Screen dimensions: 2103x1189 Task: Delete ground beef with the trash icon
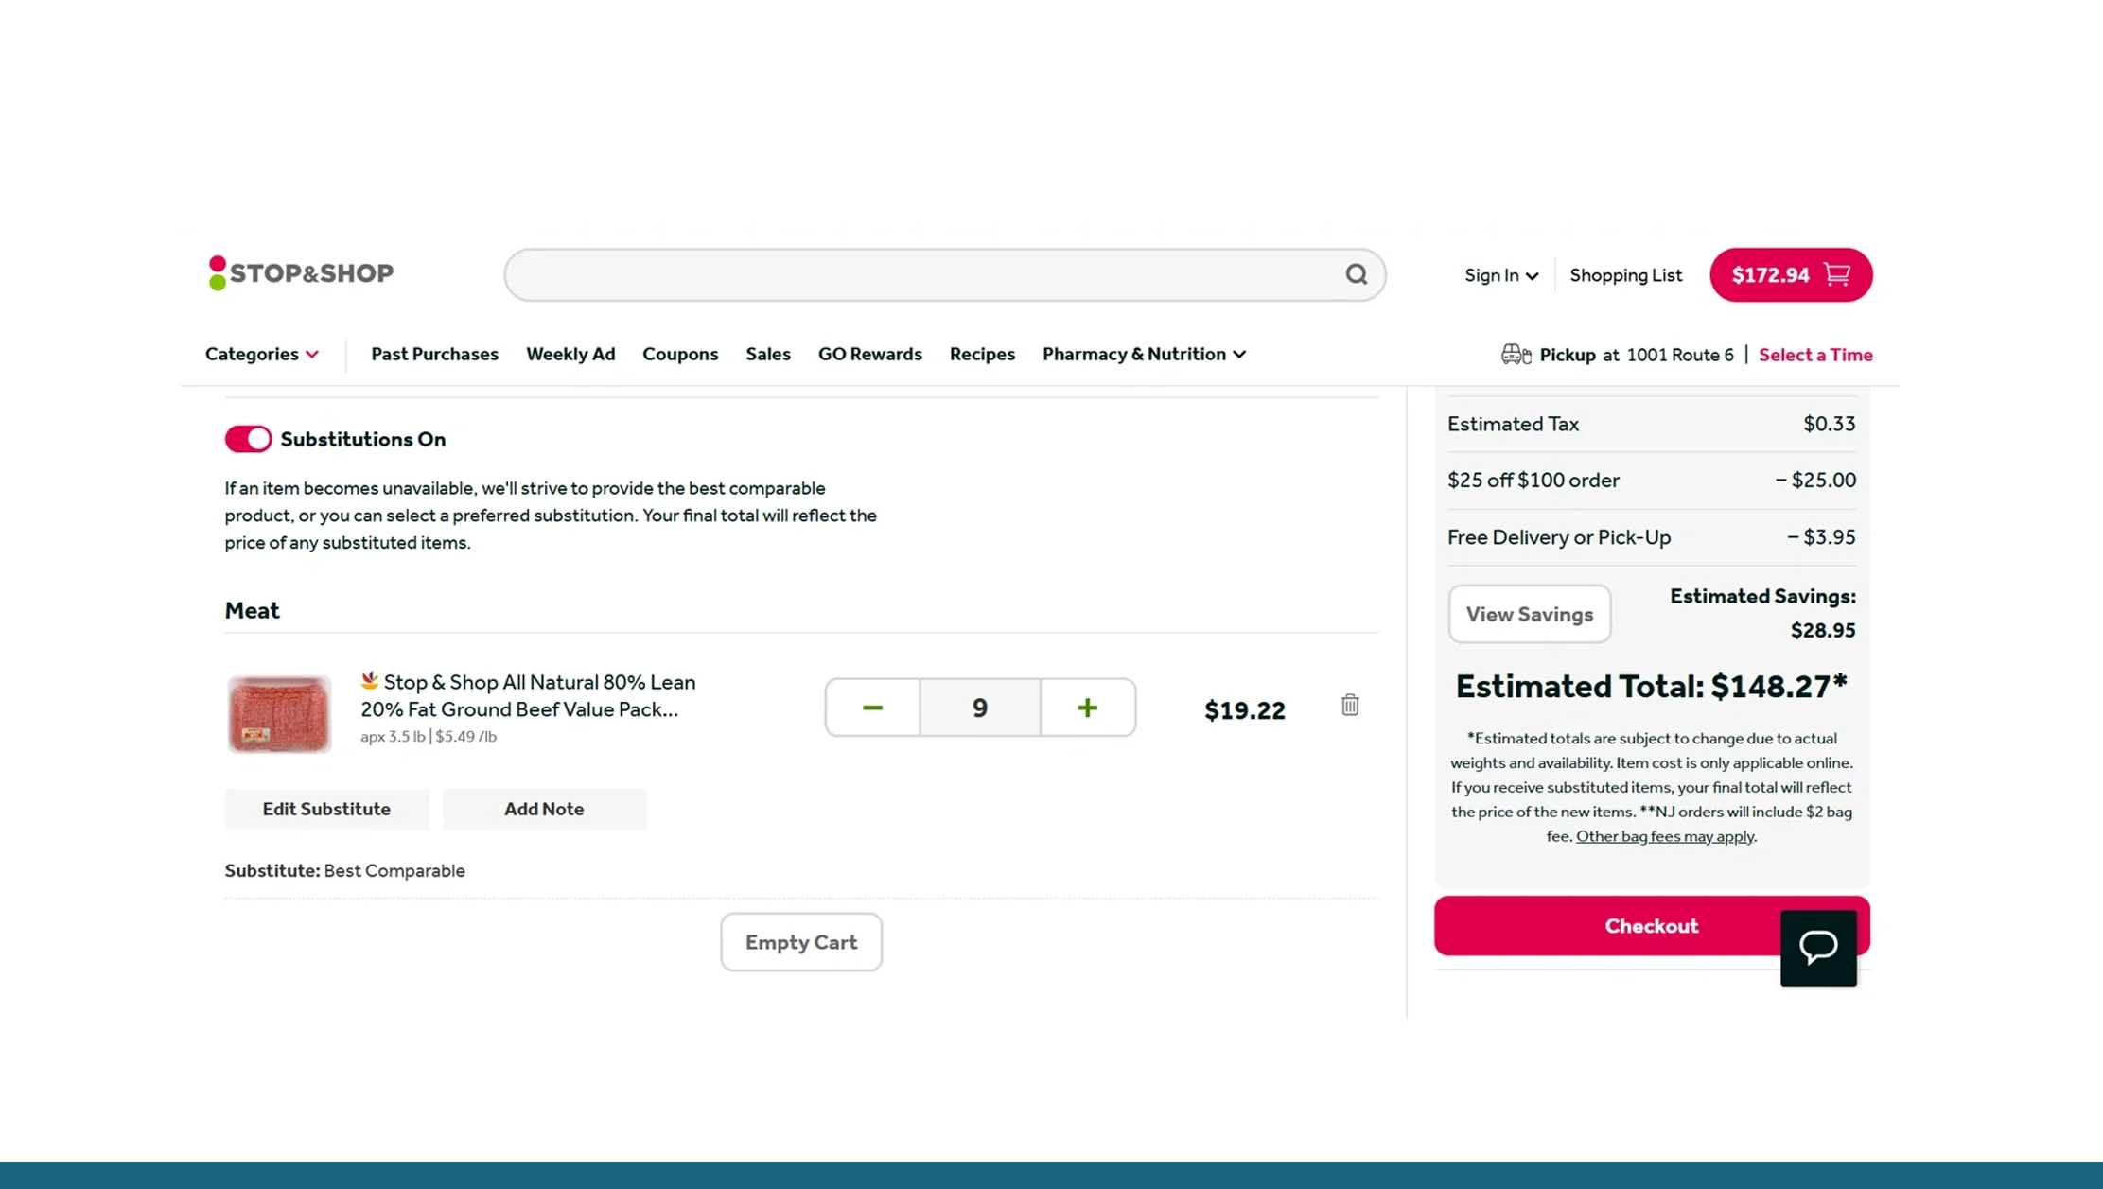pos(1350,705)
